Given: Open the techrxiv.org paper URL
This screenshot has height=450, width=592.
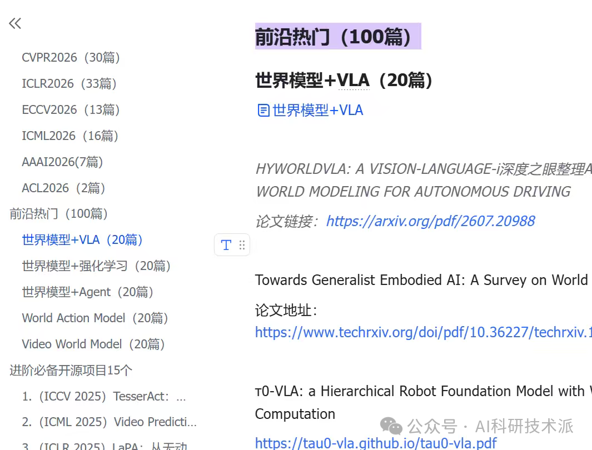Looking at the screenshot, I should [x=423, y=332].
